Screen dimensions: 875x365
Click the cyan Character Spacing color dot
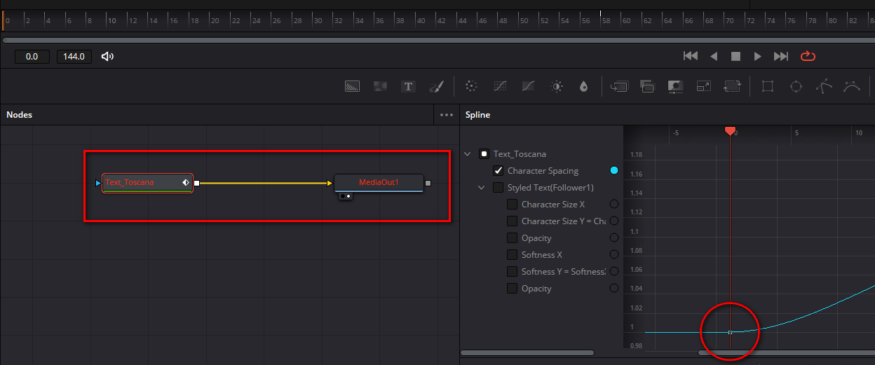pos(615,171)
